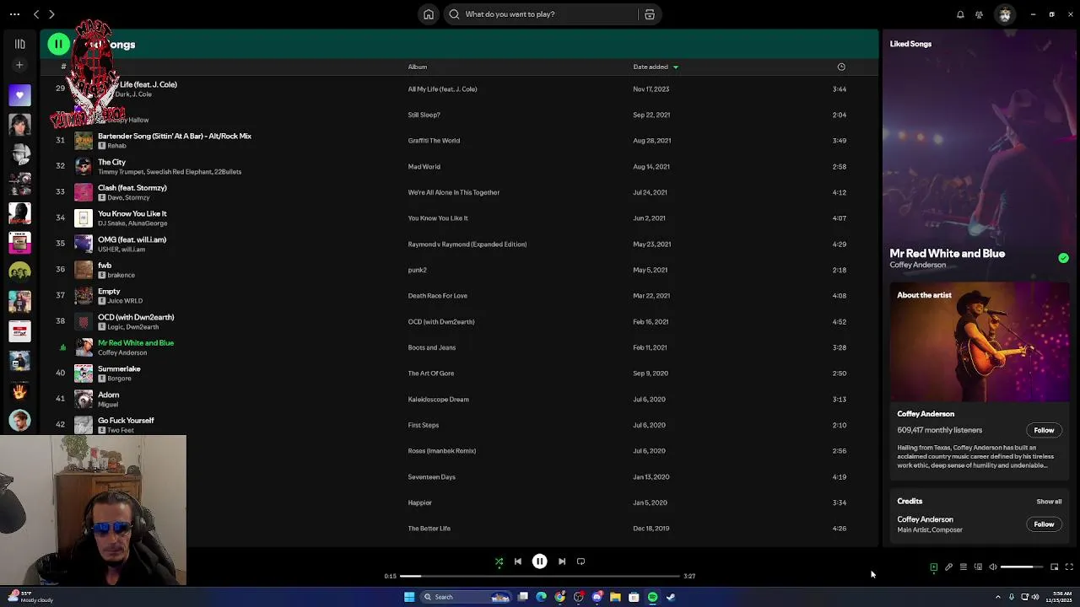Open the Friend Activity icon
Screen dimensions: 1080x607
click(979, 14)
